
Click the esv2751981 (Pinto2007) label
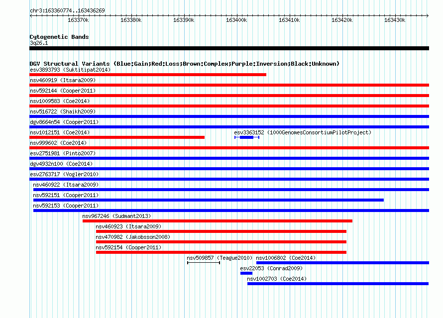[63, 153]
